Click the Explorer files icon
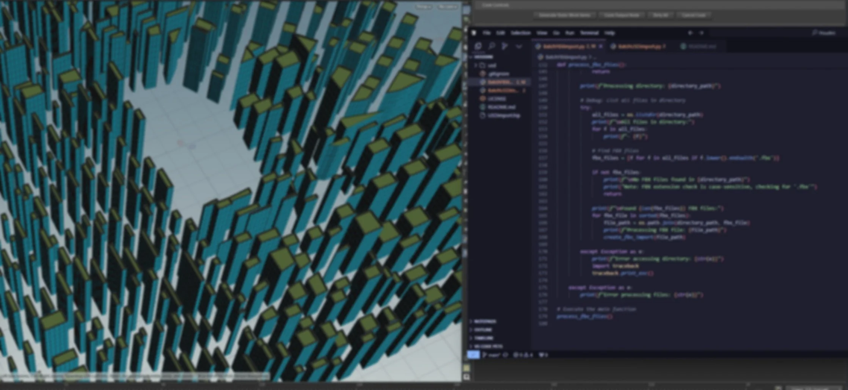This screenshot has height=390, width=848. pos(478,46)
